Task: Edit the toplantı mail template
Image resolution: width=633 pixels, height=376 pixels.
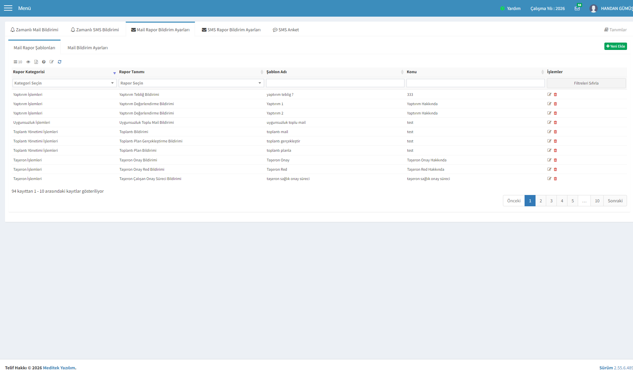Action: click(549, 132)
